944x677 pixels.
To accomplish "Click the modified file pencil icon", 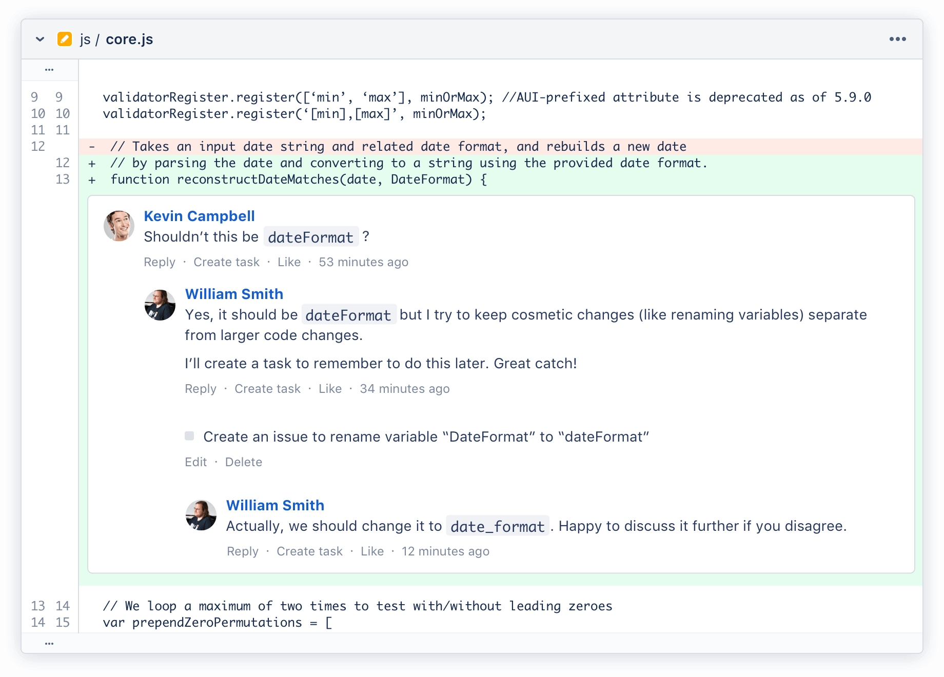I will pyautogui.click(x=65, y=39).
